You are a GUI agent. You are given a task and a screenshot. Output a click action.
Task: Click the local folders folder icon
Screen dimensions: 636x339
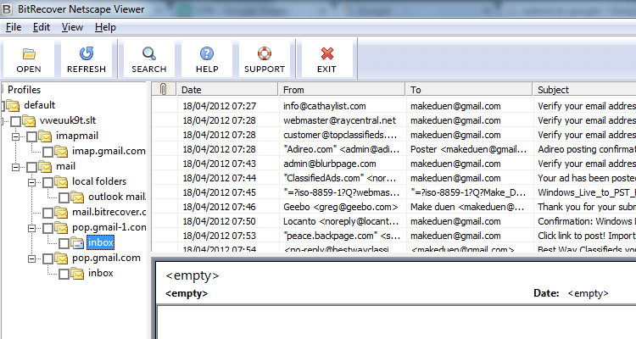[61, 181]
